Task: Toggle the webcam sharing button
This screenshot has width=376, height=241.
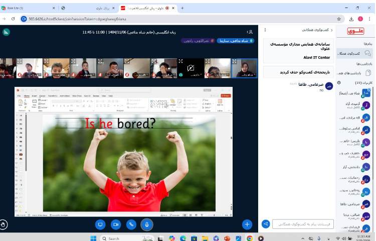Action: (116, 224)
